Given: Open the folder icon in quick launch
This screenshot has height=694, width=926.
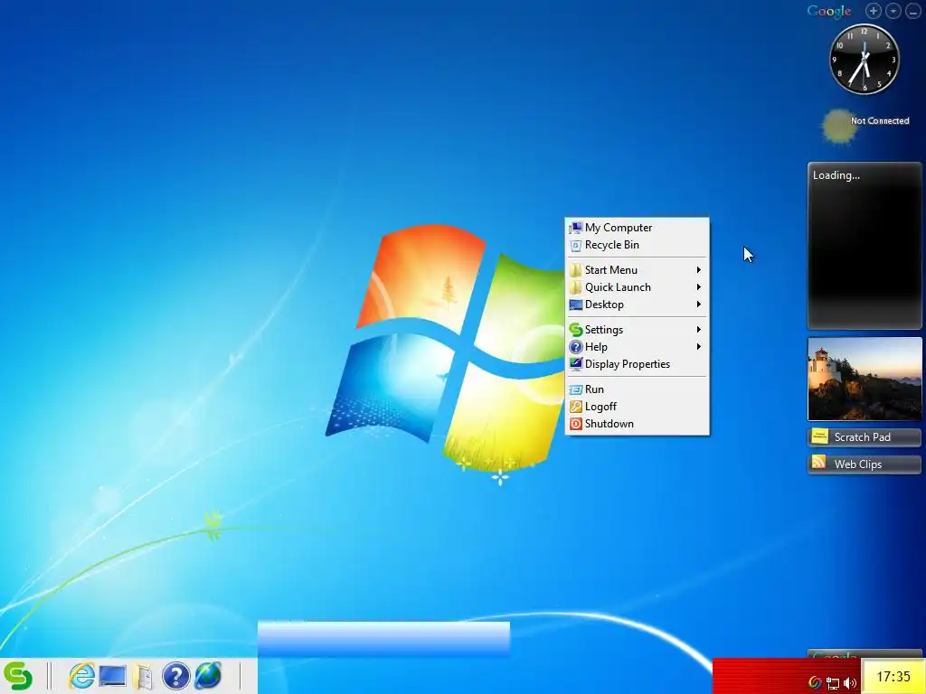Looking at the screenshot, I should point(143,676).
